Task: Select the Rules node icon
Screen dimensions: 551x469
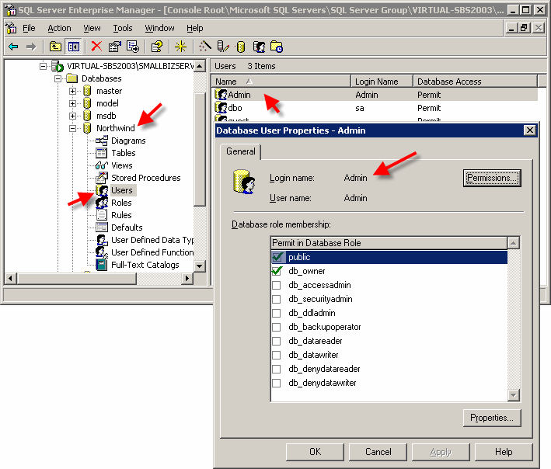Action: pyautogui.click(x=102, y=215)
